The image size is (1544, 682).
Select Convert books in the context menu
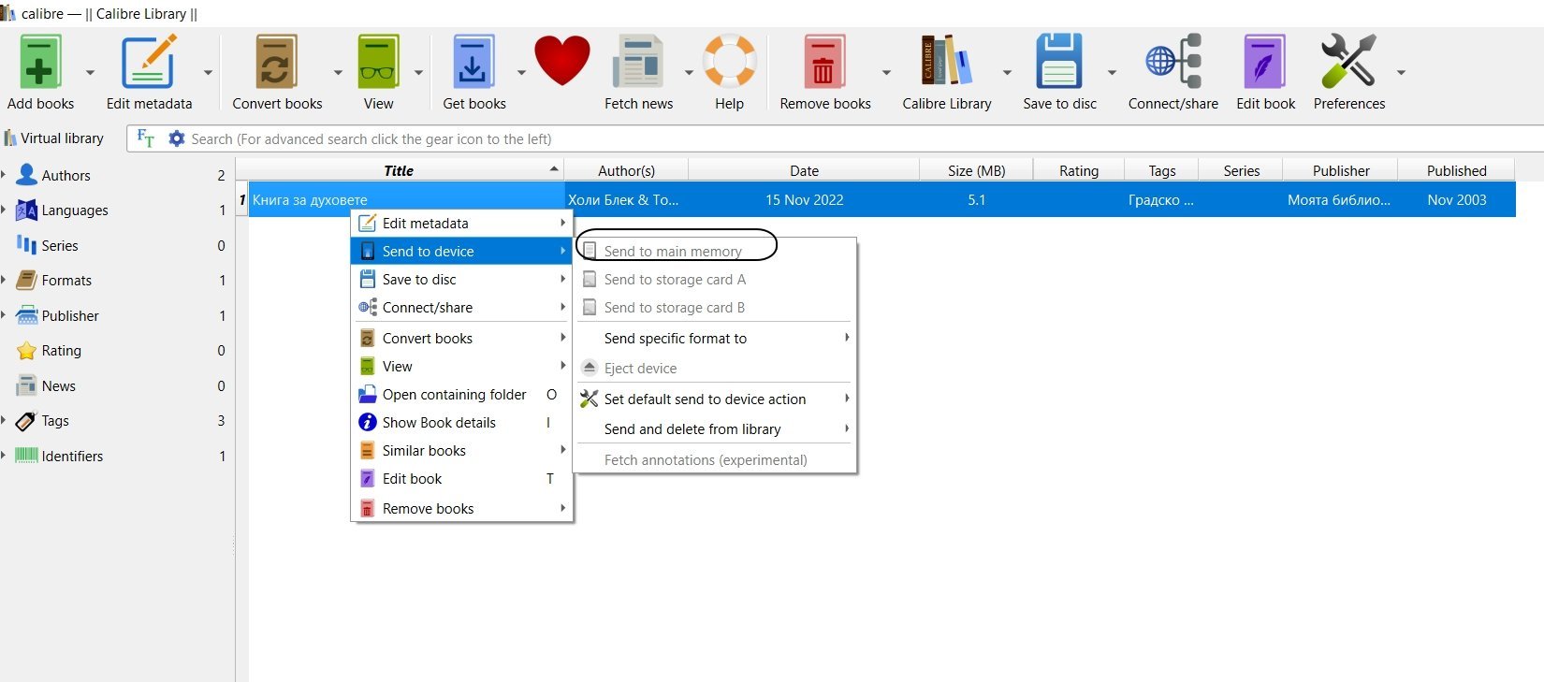tap(461, 338)
